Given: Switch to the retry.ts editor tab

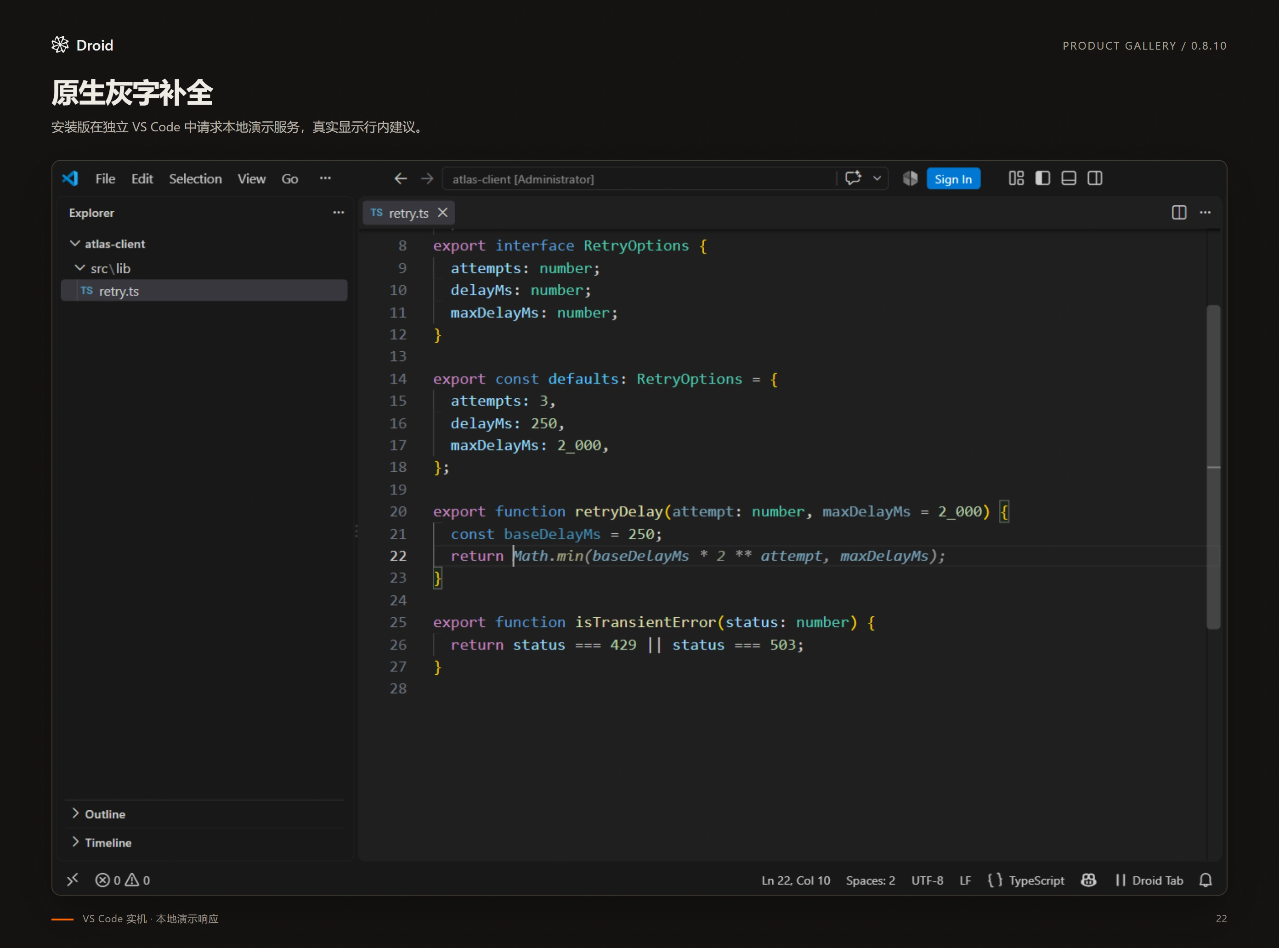Looking at the screenshot, I should [408, 213].
